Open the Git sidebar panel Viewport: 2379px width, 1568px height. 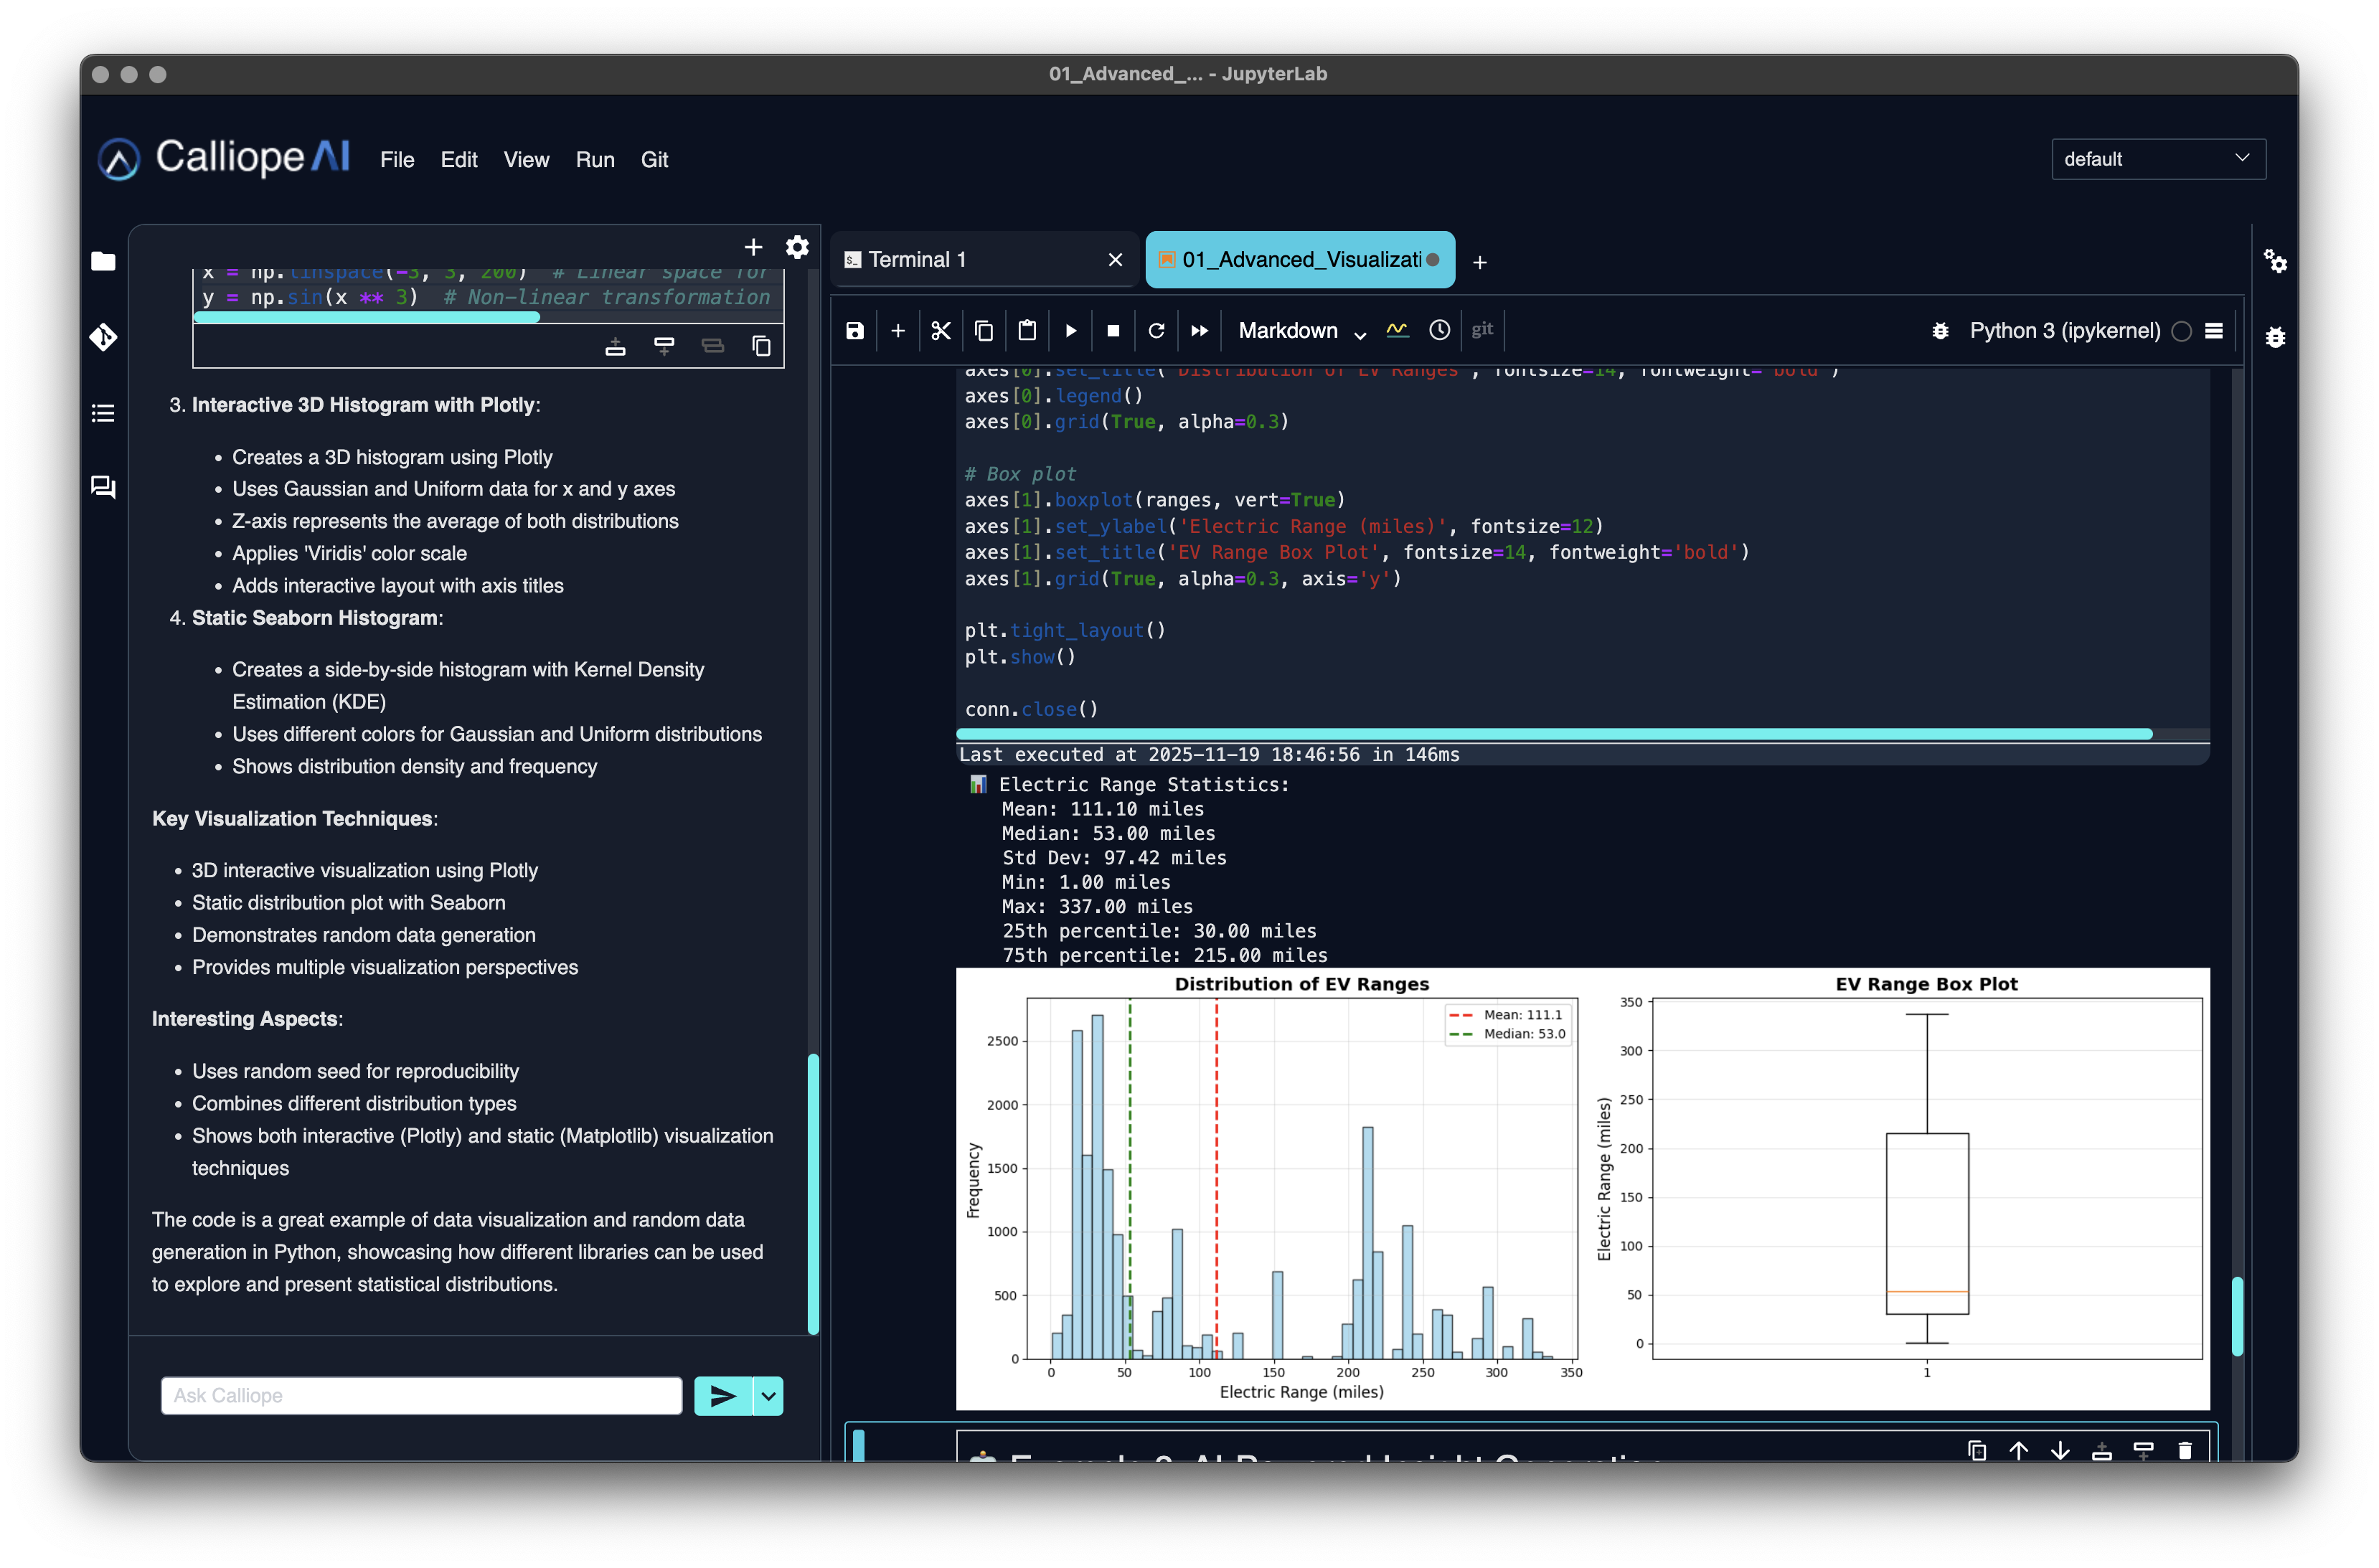103,337
